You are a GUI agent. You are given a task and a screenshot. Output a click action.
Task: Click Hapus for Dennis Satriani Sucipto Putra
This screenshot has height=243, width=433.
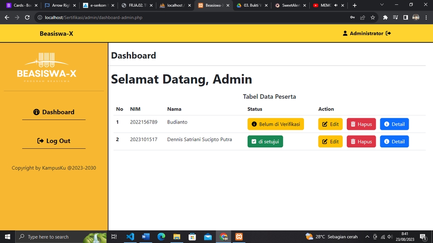coord(361,142)
